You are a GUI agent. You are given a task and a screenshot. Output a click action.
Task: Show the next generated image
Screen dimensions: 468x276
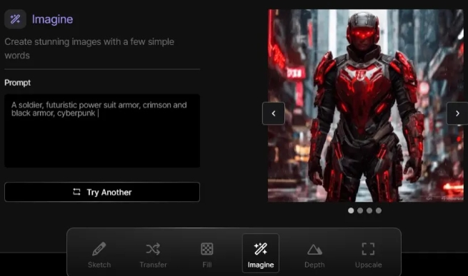tap(457, 113)
